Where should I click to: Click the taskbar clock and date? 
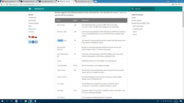(x=176, y=101)
